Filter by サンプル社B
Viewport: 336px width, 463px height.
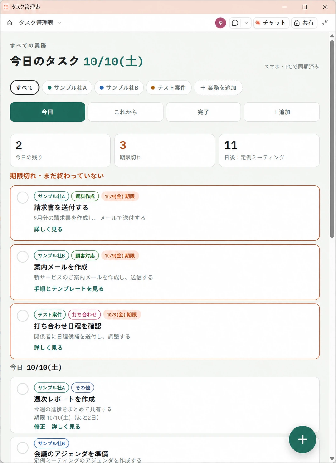coord(119,87)
